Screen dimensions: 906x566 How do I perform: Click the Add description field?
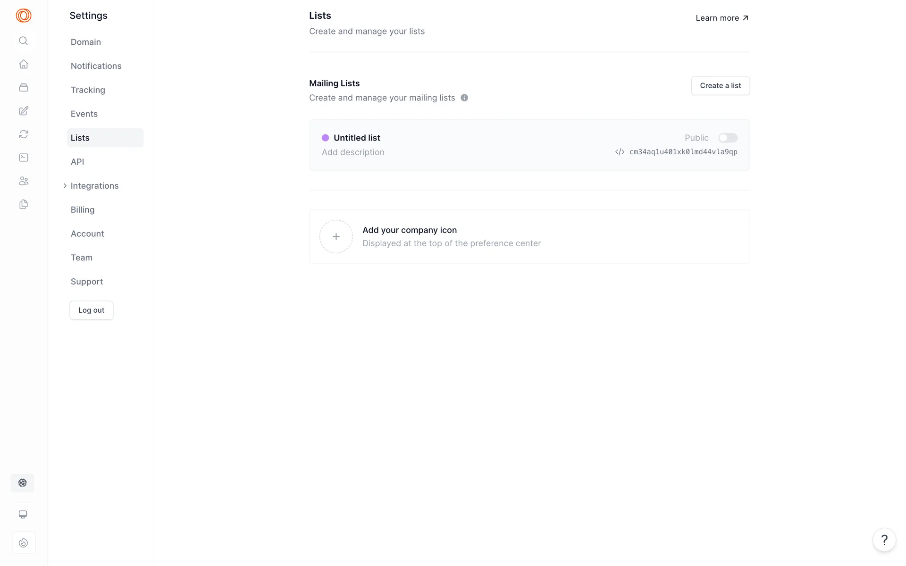(353, 152)
